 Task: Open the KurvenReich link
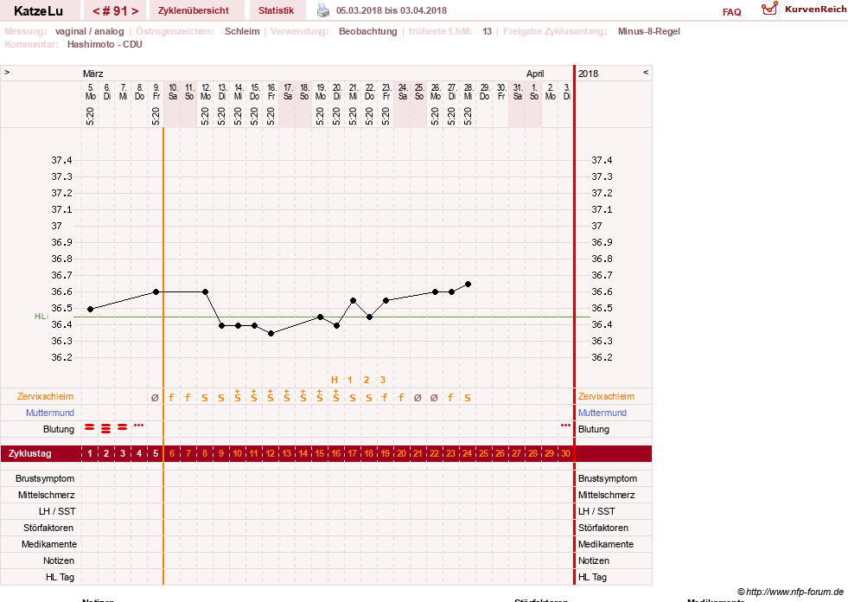pyautogui.click(x=815, y=10)
